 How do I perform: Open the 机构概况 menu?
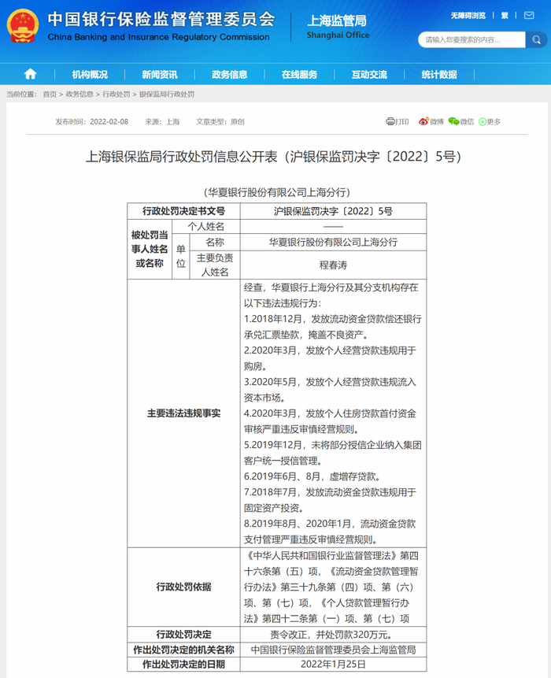point(90,74)
